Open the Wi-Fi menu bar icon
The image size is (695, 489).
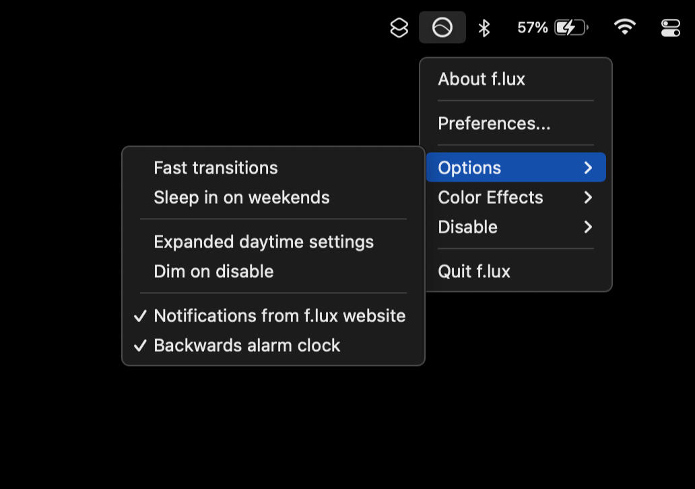point(624,28)
